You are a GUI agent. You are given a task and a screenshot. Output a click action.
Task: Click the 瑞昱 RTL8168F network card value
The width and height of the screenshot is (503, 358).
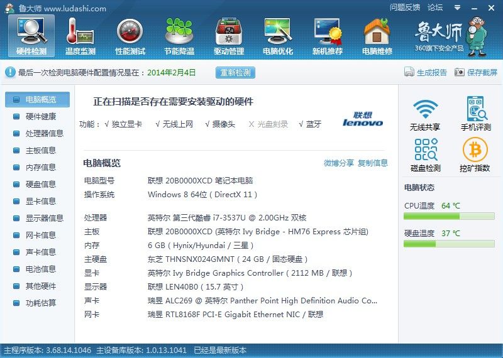click(235, 315)
